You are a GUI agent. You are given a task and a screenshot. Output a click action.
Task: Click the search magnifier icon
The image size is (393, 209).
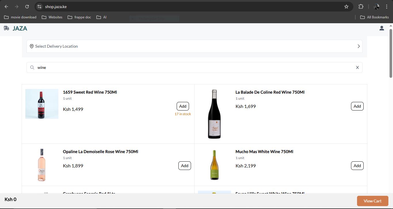[x=32, y=67]
